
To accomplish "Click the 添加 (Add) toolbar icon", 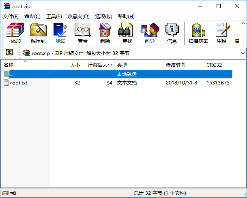I will (x=15, y=33).
